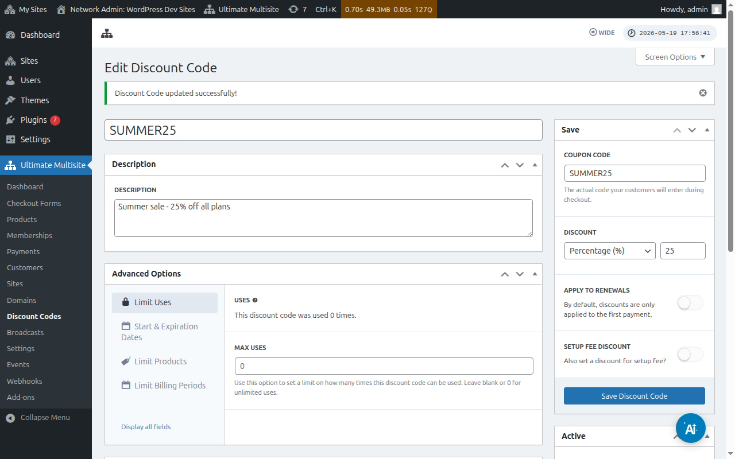Screen dimensions: 735x459
Task: Collapse the Save panel with its triangle
Action: coord(707,130)
